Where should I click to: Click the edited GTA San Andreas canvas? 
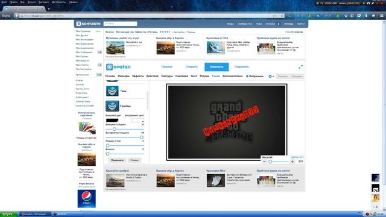coord(227,122)
